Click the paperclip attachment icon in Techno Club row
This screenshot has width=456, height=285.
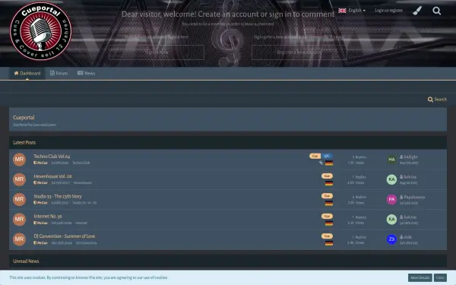click(x=321, y=163)
